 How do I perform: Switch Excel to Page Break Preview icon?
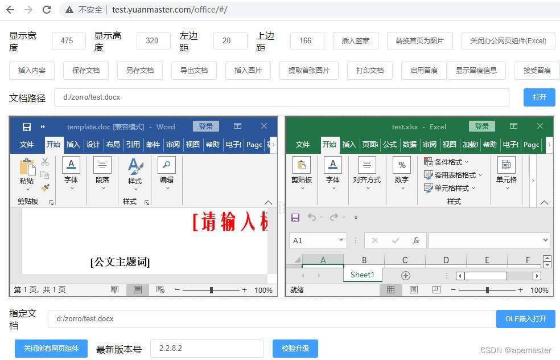(437, 290)
